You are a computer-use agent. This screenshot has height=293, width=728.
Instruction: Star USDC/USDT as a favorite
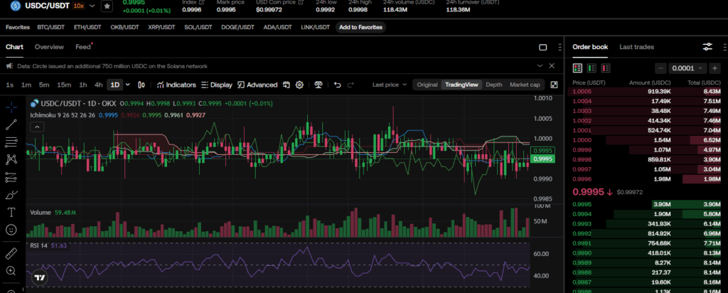[x=106, y=6]
